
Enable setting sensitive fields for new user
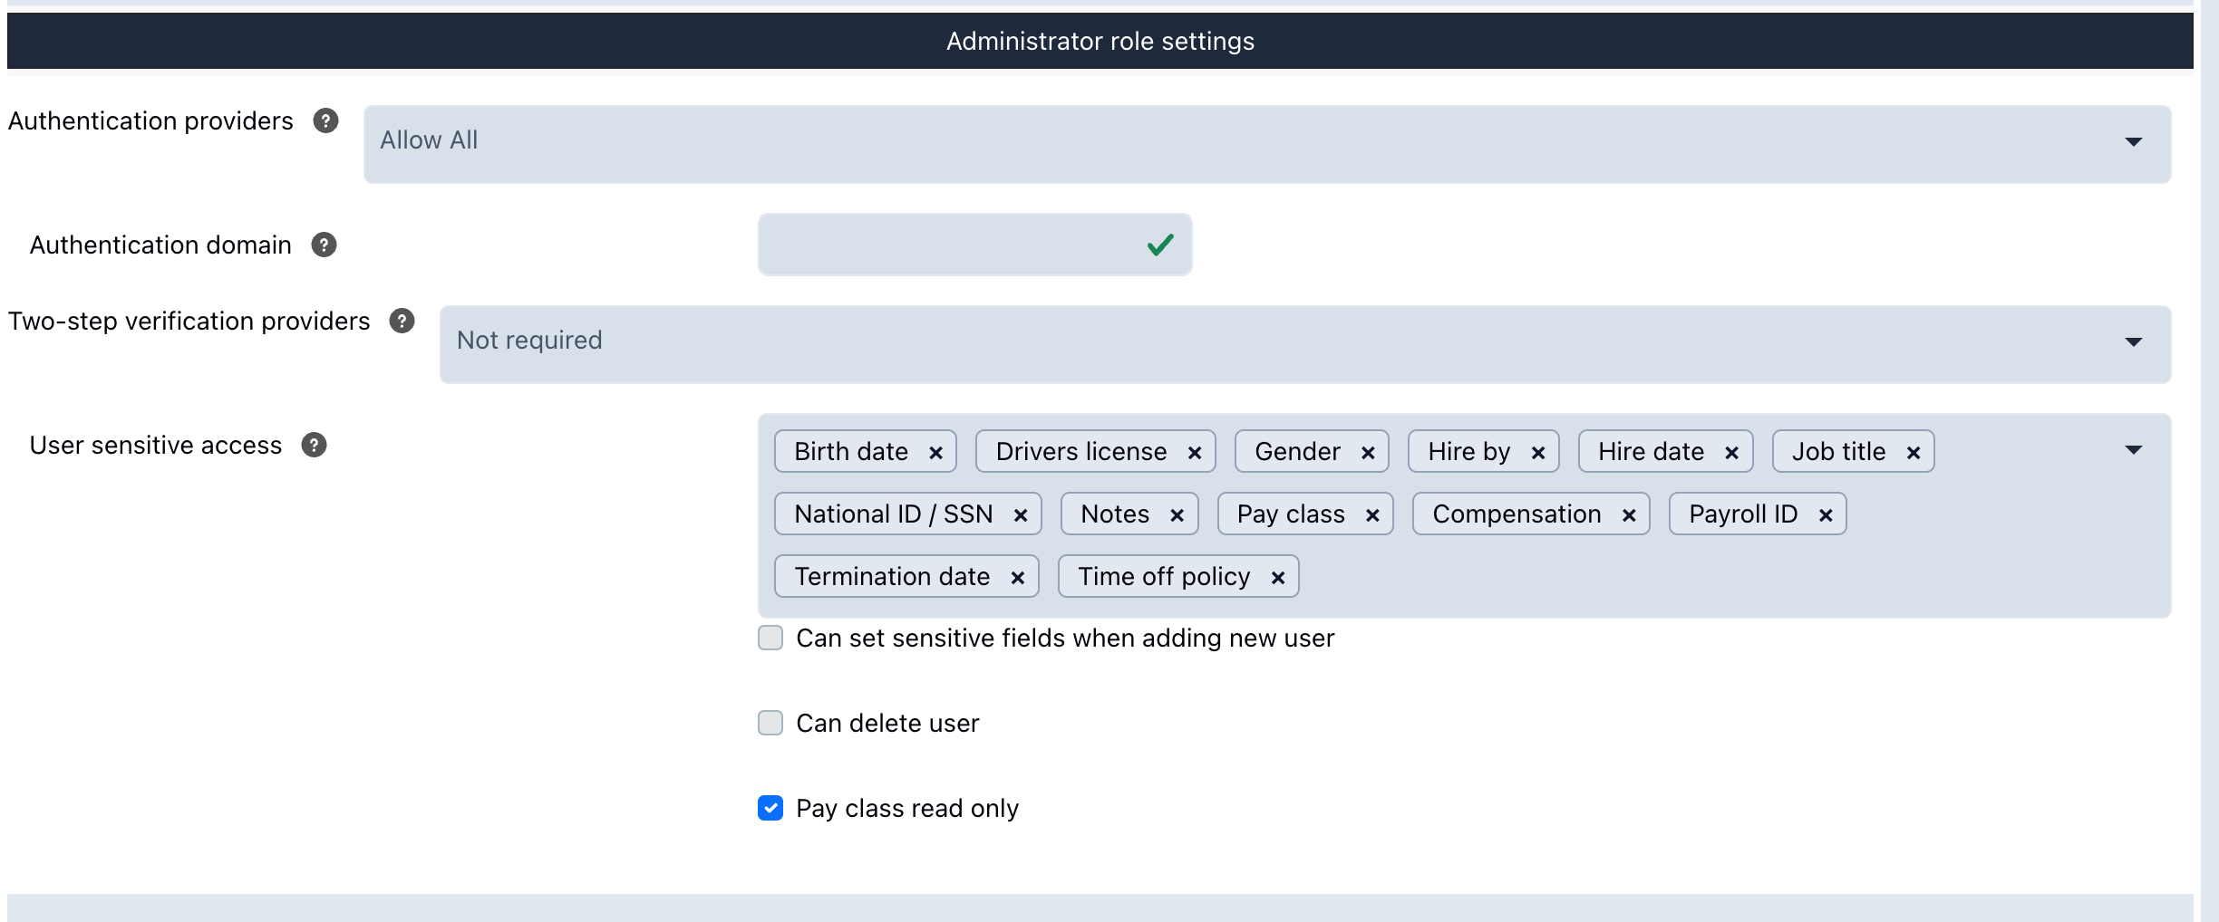point(770,638)
